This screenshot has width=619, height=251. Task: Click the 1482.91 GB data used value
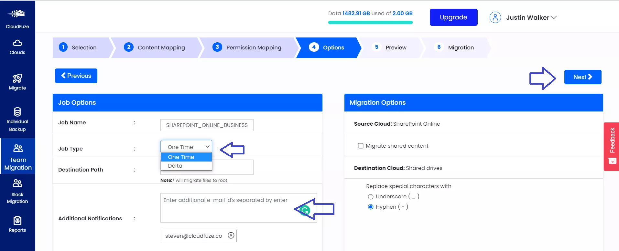pos(356,13)
